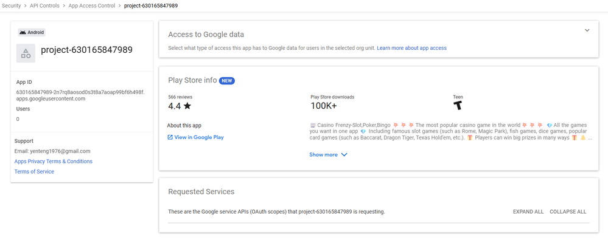Viewport: 608px width, 238px height.
Task: Click EXPAND ALL button
Action: coord(528,212)
